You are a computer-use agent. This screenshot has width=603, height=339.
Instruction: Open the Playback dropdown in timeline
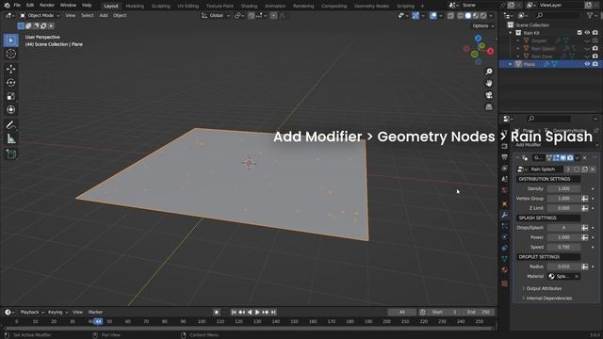32,312
